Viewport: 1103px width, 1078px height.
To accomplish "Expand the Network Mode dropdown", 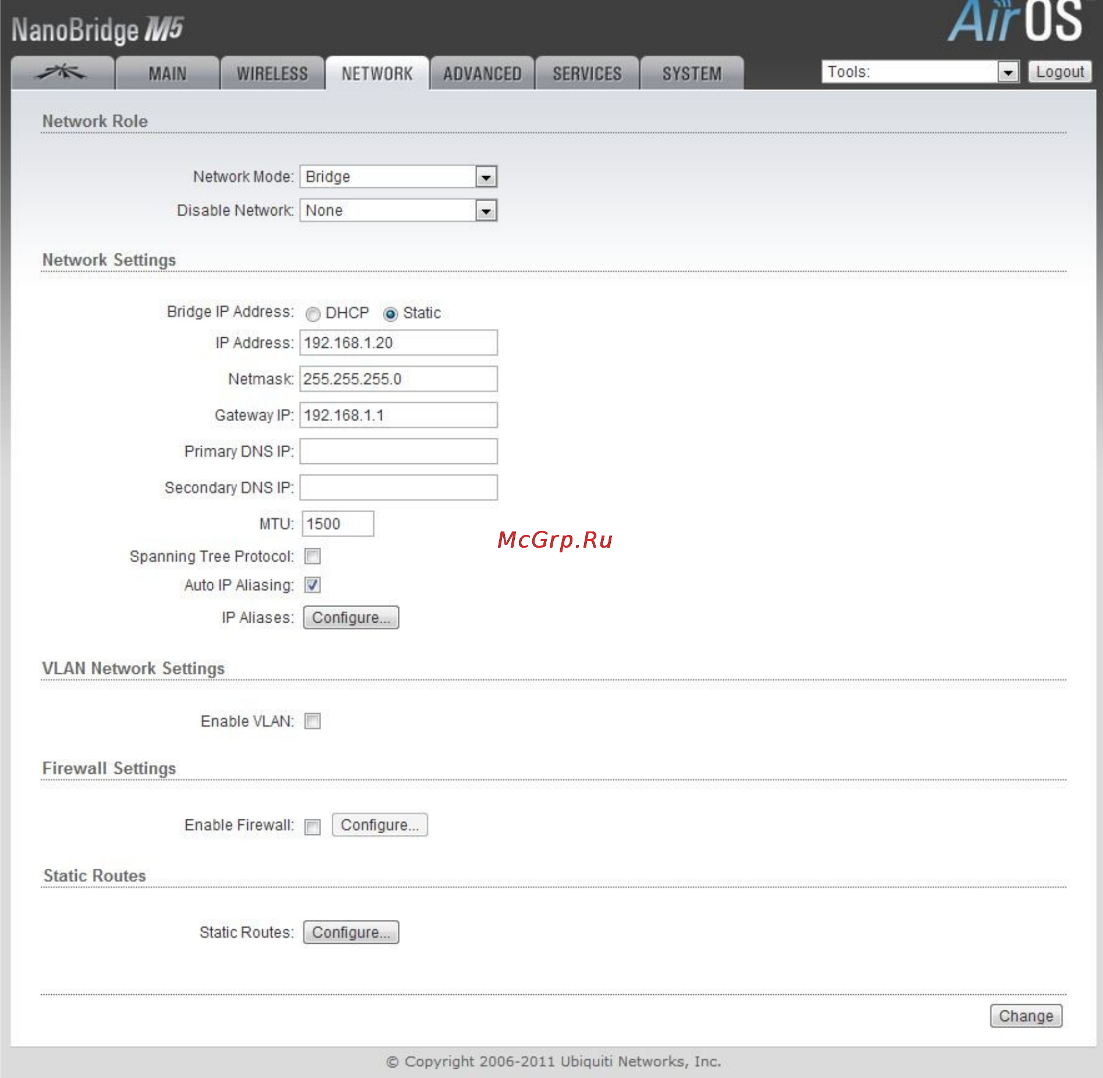I will [x=398, y=176].
